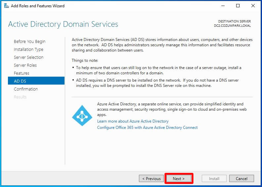Minimize the Add Roles and Features Wizard
The image size is (262, 187).
pyautogui.click(x=222, y=6)
